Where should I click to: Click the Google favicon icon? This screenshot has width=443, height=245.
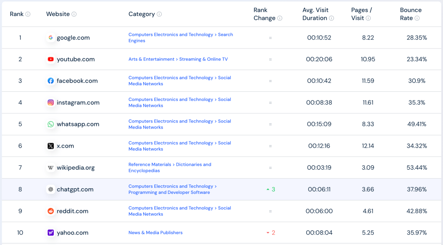pyautogui.click(x=51, y=38)
